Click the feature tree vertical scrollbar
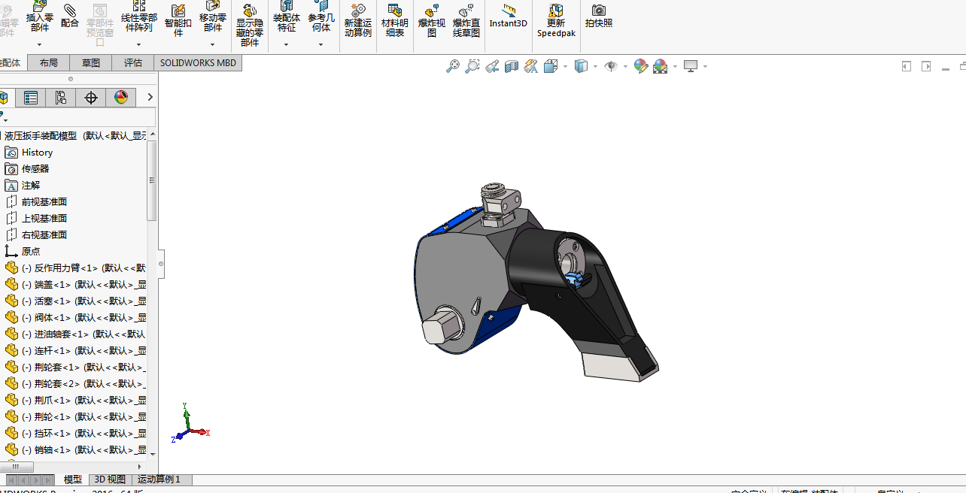 [x=152, y=180]
